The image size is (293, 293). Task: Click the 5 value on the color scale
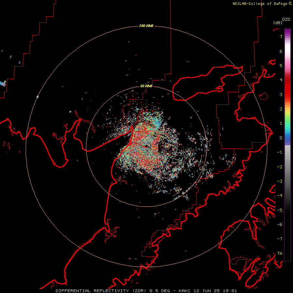[x=281, y=65]
